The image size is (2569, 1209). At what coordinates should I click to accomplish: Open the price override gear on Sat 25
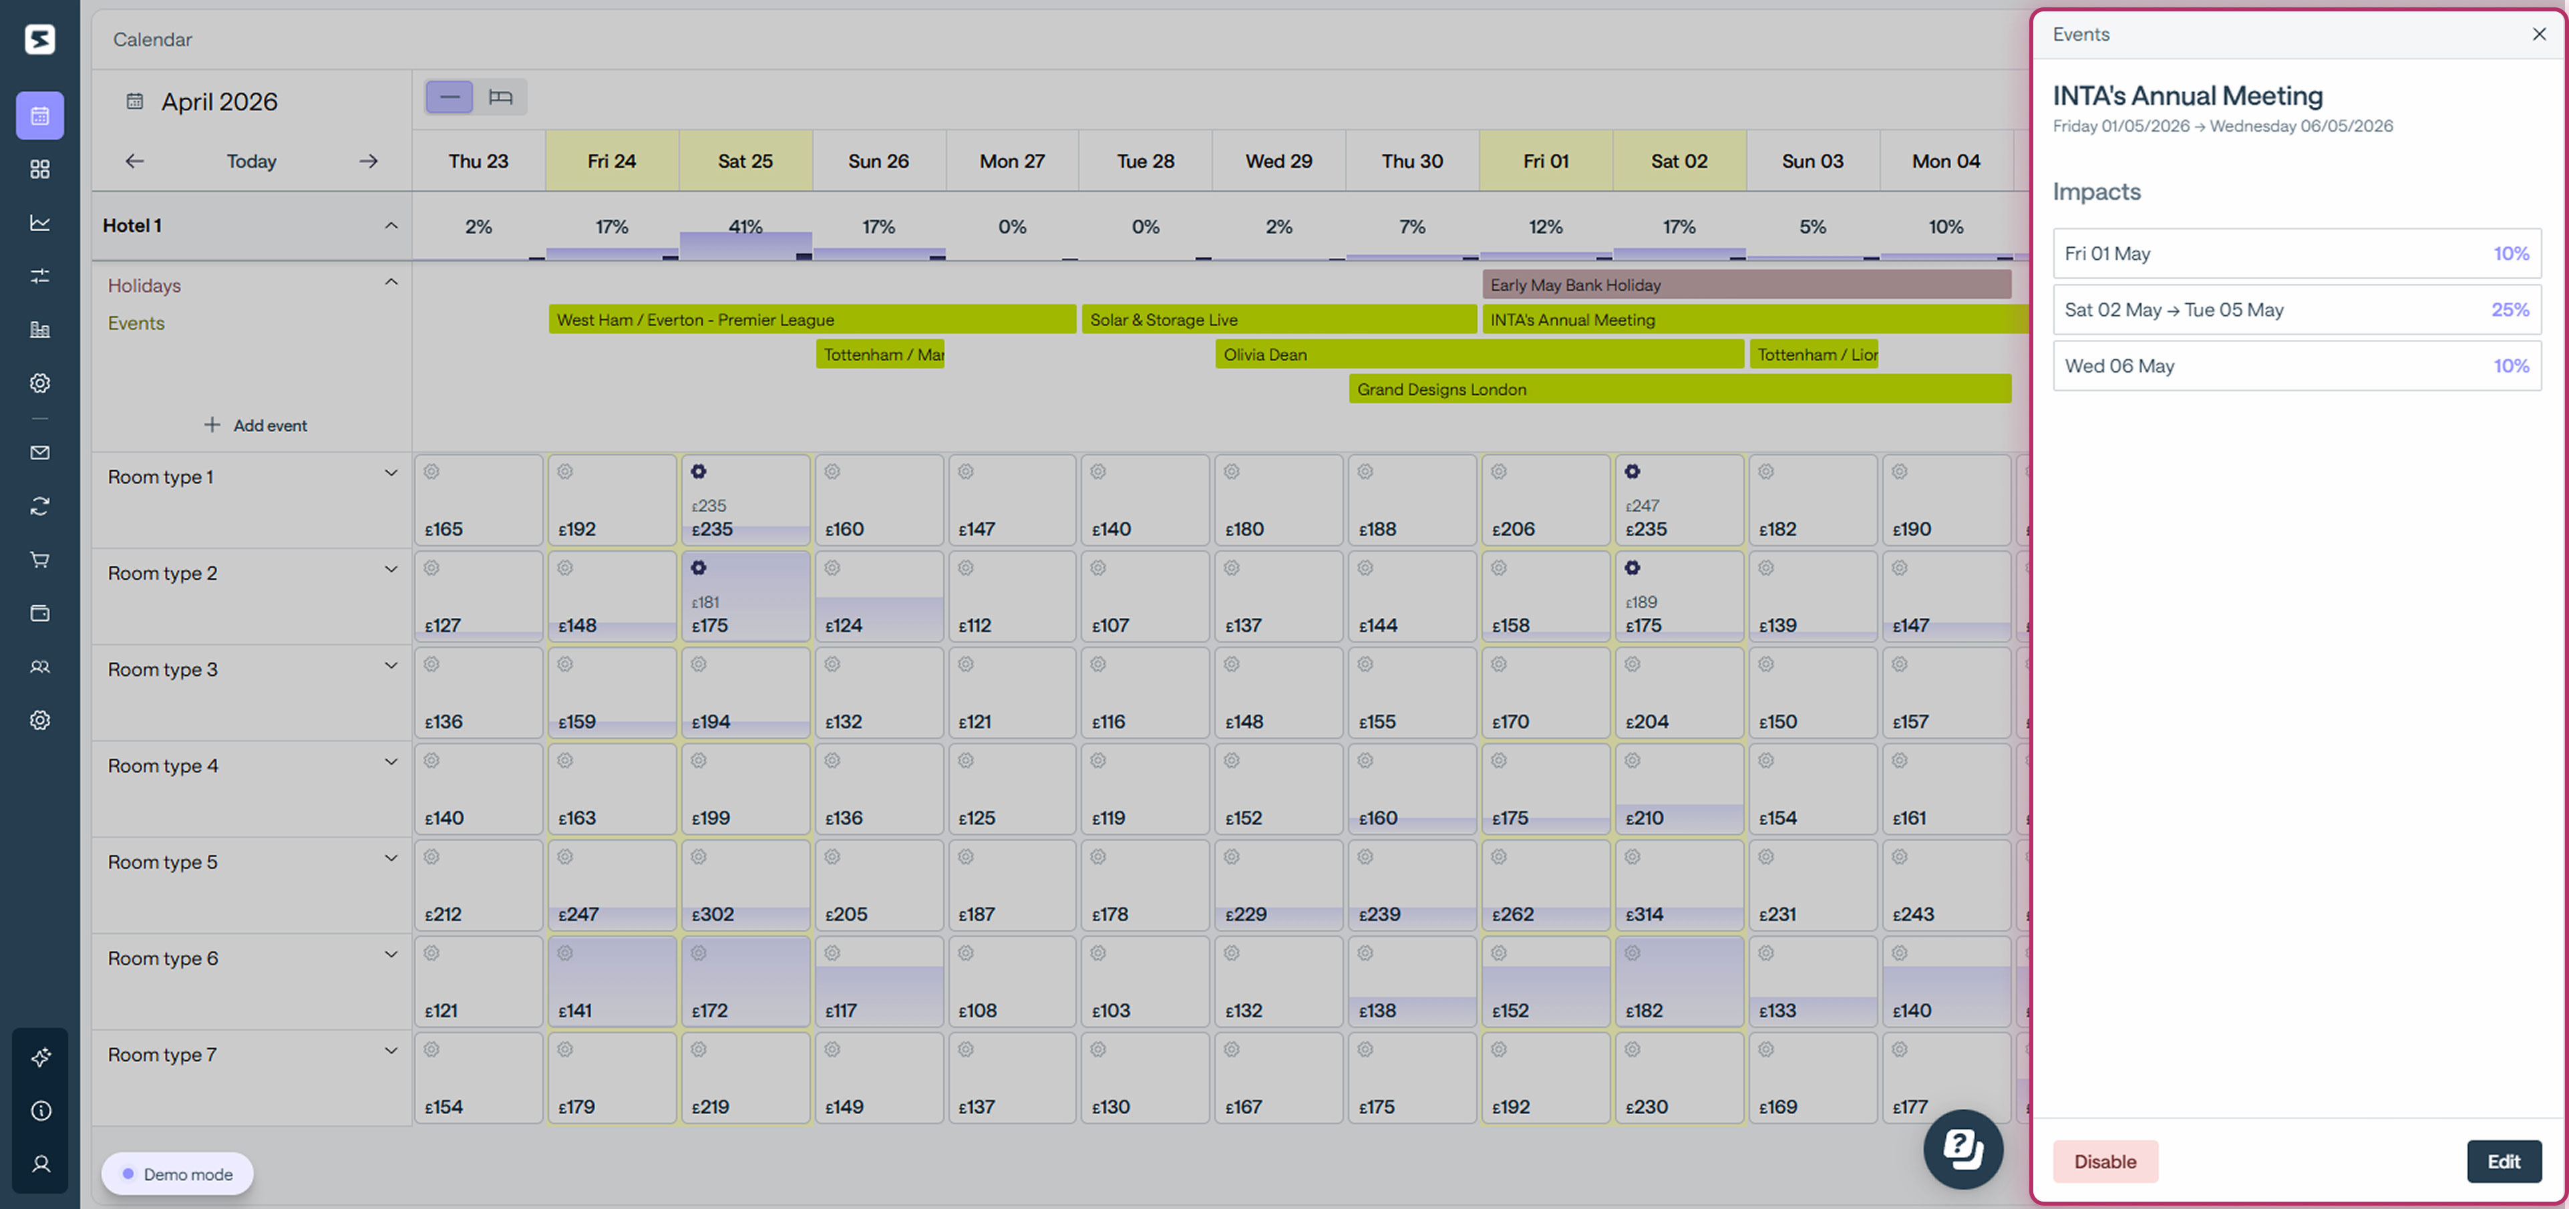(x=698, y=471)
